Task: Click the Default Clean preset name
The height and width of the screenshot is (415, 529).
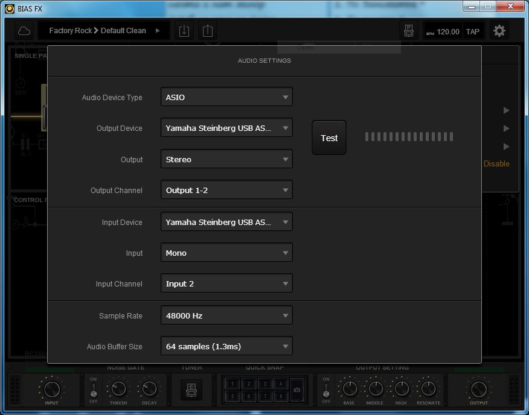Action: pos(123,31)
